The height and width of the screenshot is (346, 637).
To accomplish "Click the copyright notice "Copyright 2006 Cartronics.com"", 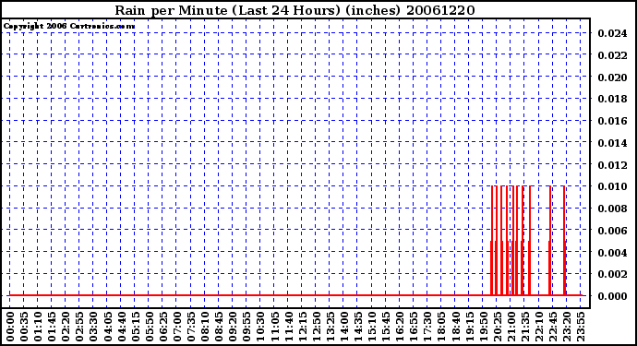I will pyautogui.click(x=69, y=26).
